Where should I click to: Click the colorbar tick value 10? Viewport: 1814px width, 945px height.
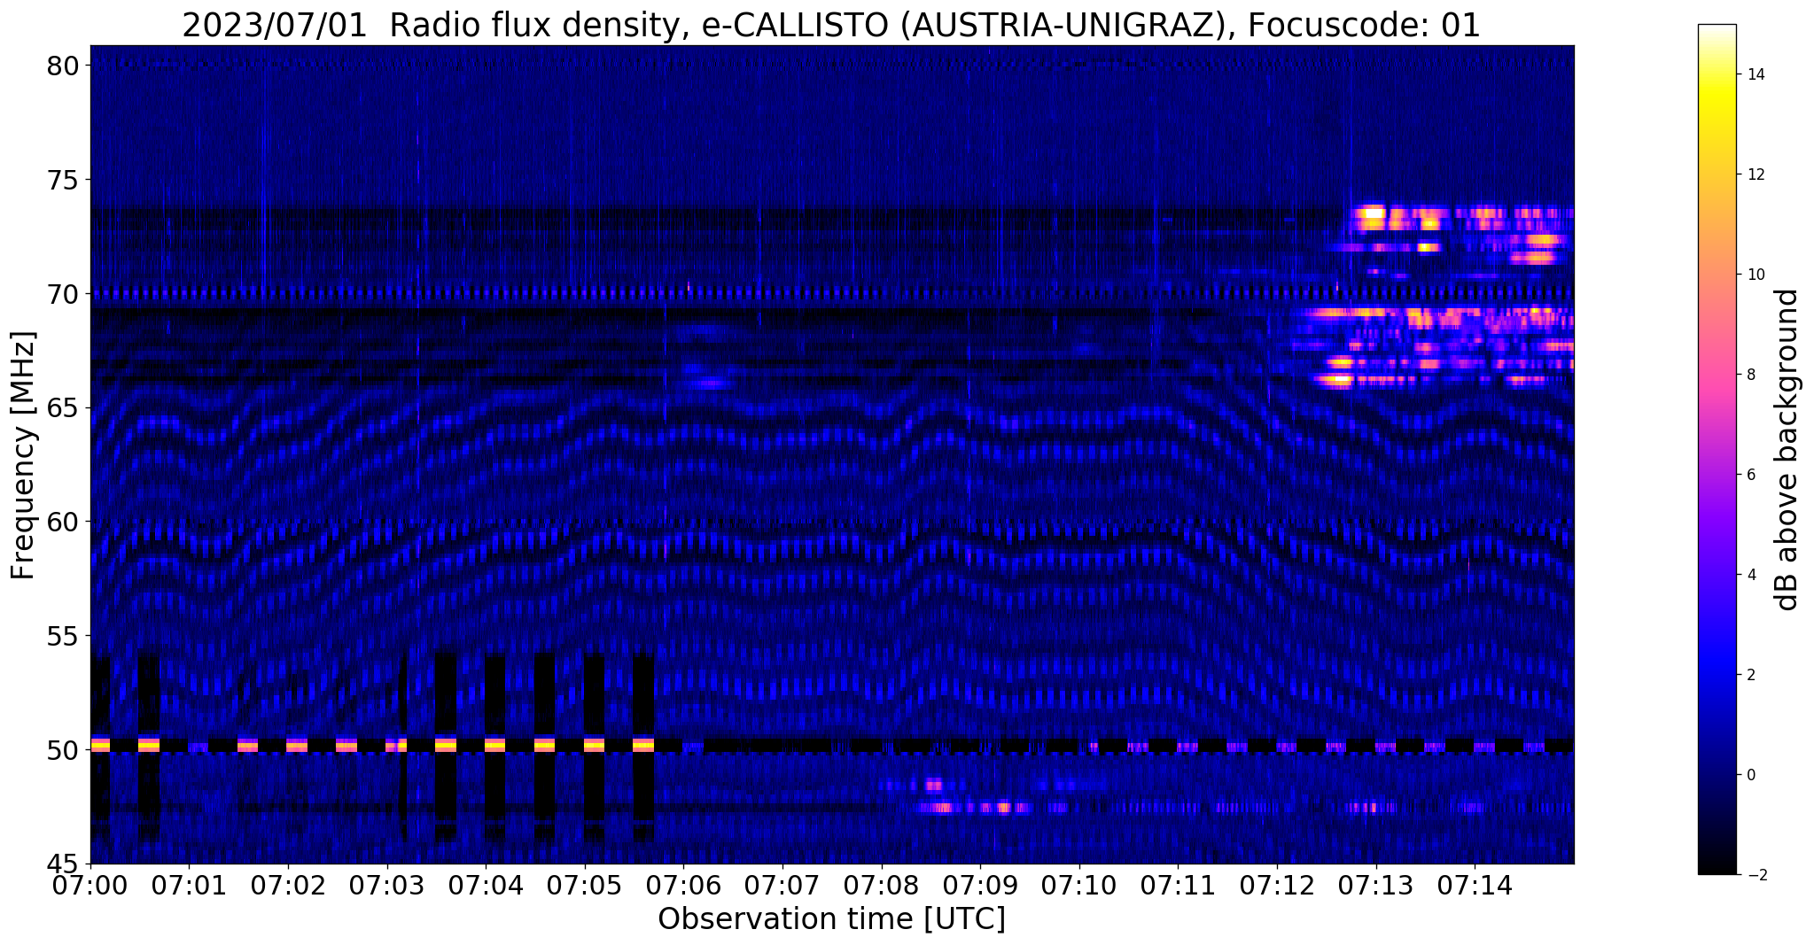click(1755, 275)
